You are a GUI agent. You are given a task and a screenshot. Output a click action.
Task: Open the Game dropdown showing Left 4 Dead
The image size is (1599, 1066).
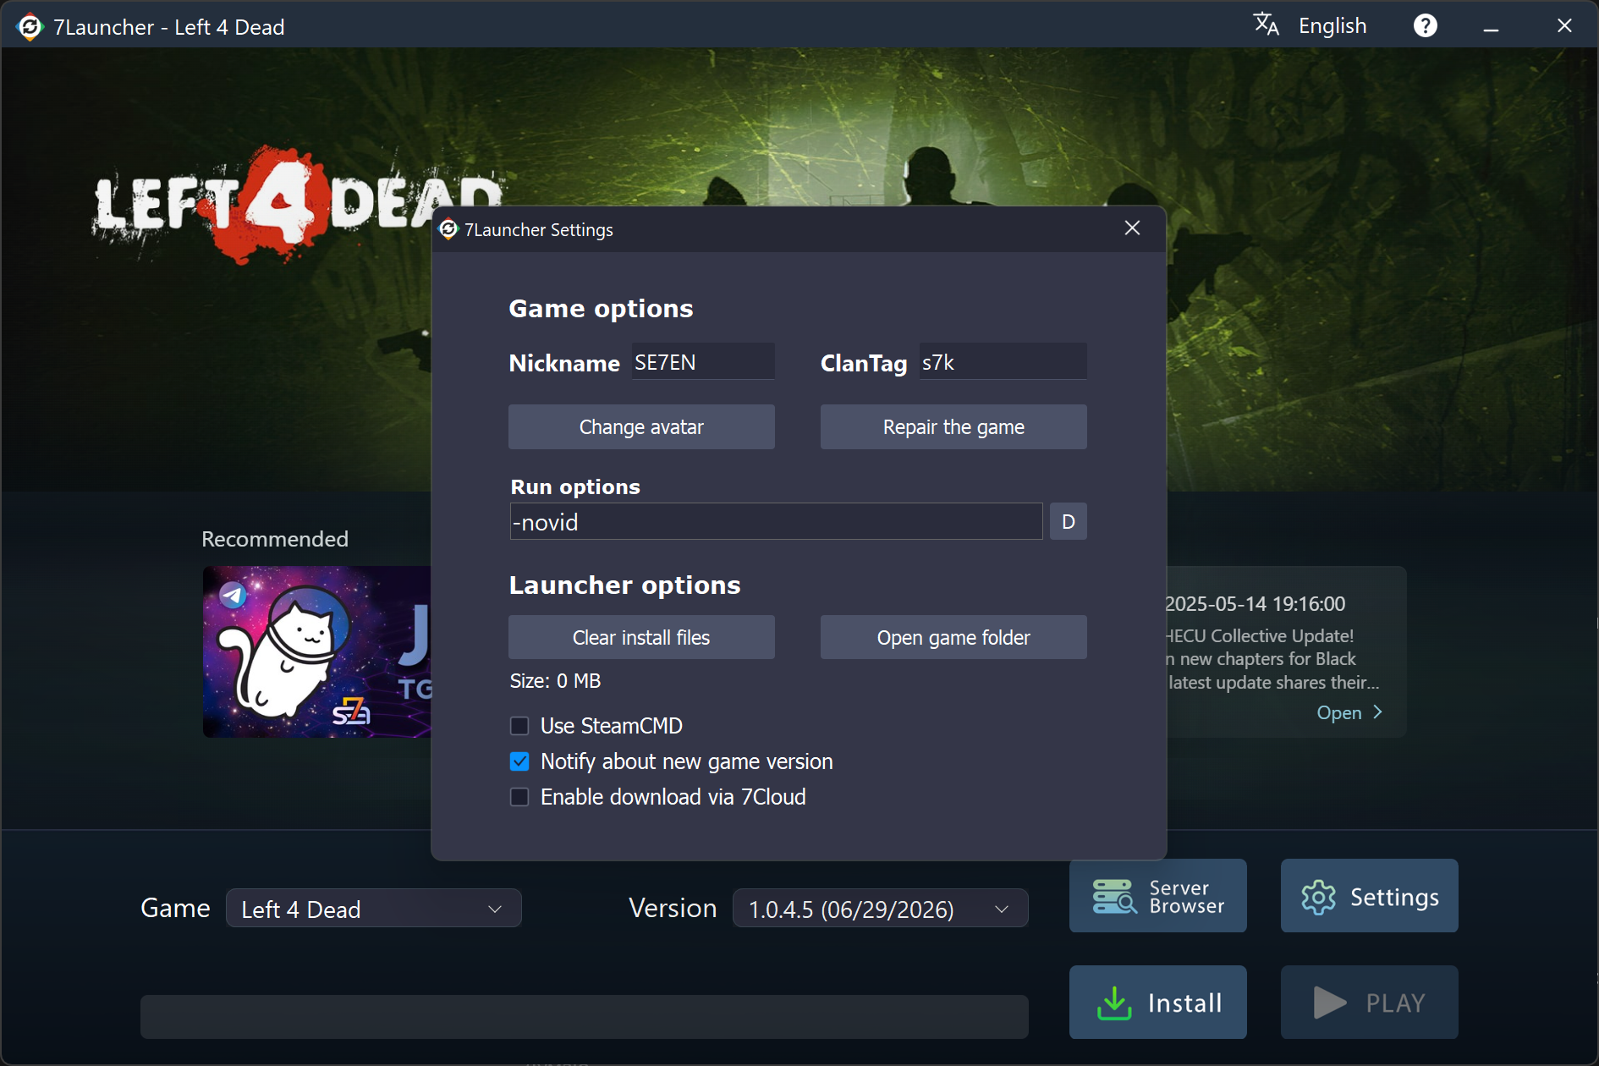point(373,909)
